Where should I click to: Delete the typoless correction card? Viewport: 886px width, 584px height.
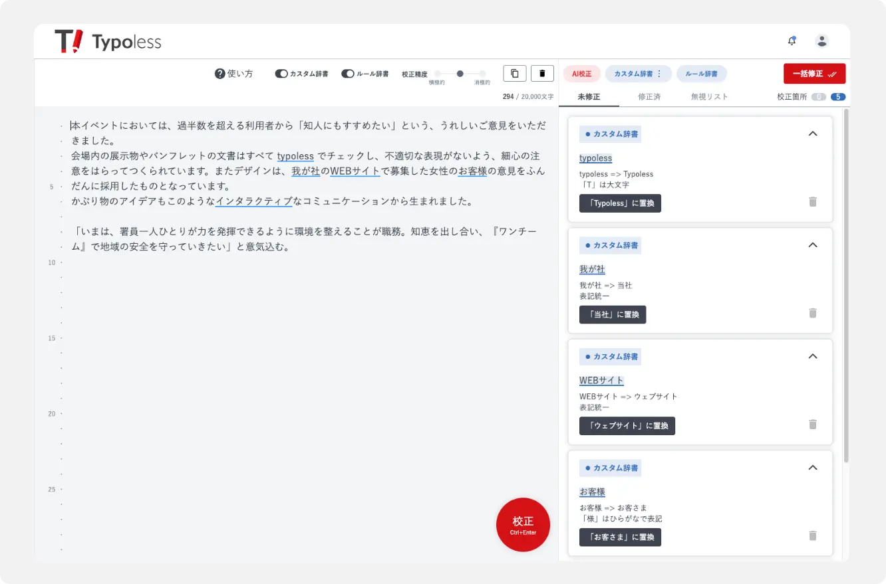tap(812, 202)
